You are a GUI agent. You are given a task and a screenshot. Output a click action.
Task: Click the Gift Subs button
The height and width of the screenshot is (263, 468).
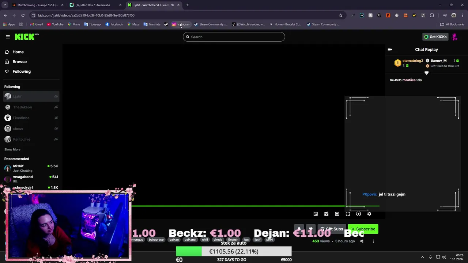pyautogui.click(x=331, y=229)
